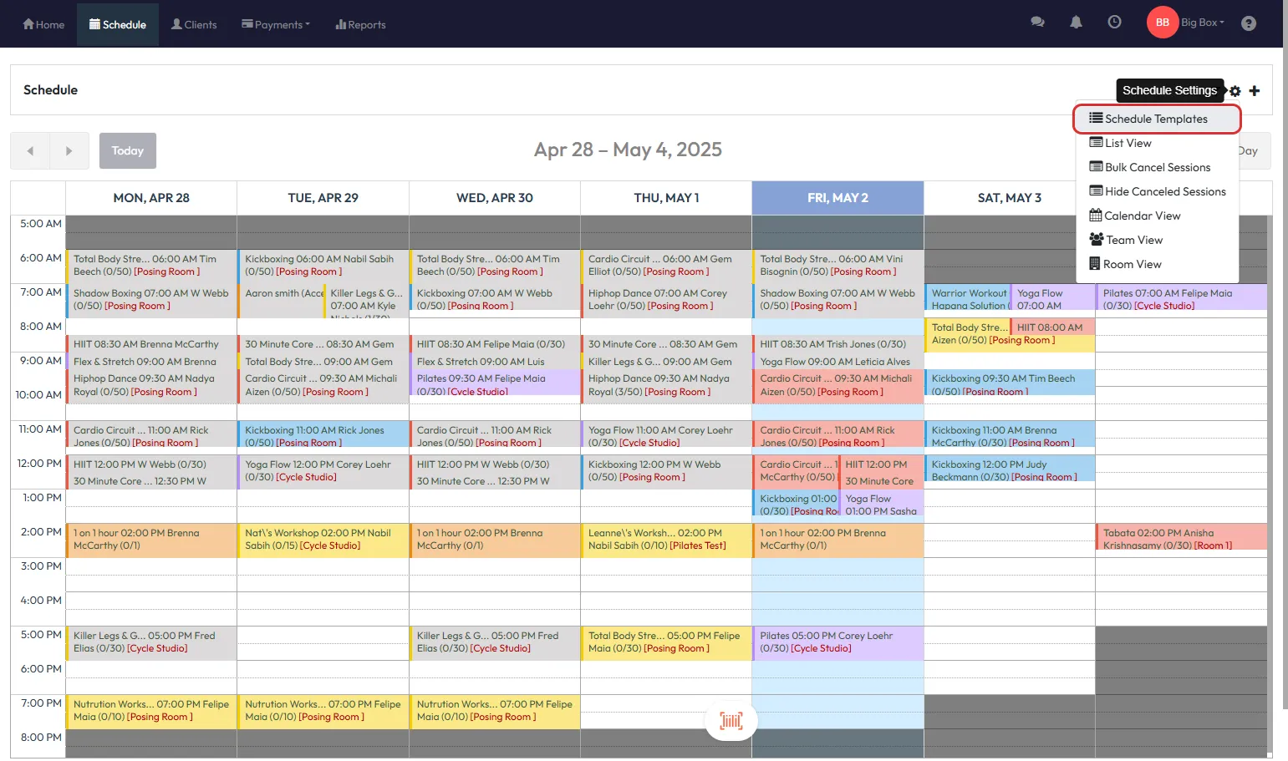The width and height of the screenshot is (1288, 761).
Task: Click the chat messages icon
Action: 1037,23
